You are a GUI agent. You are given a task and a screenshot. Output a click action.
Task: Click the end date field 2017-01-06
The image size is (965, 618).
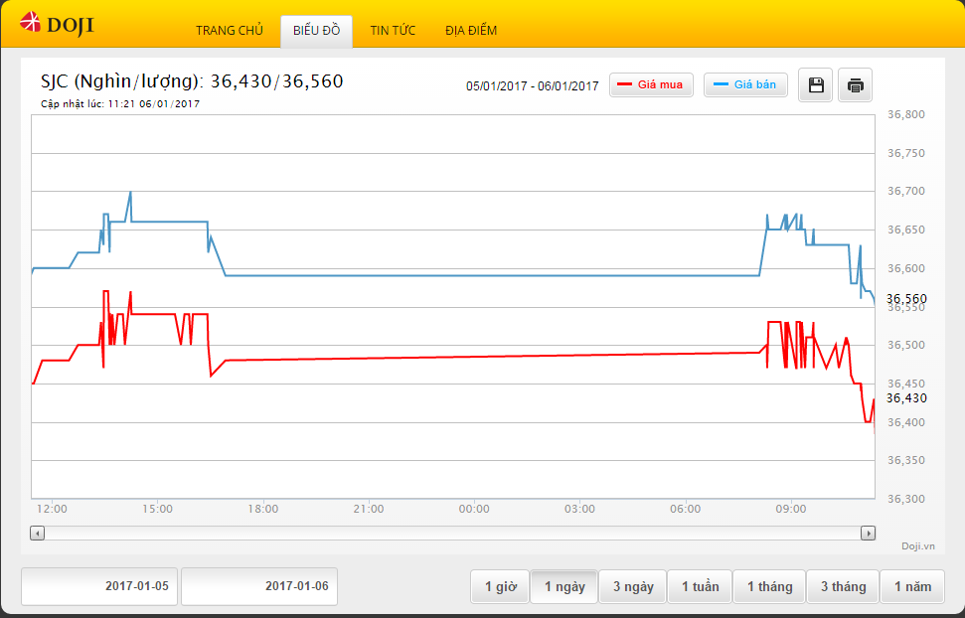259,586
